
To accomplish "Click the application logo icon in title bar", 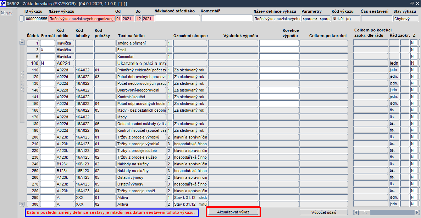I will [3, 4].
